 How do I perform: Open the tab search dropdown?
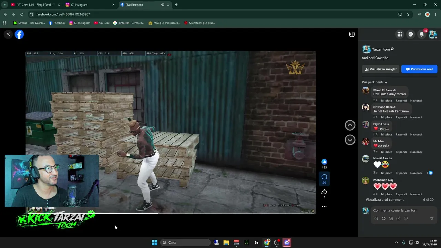click(4, 5)
